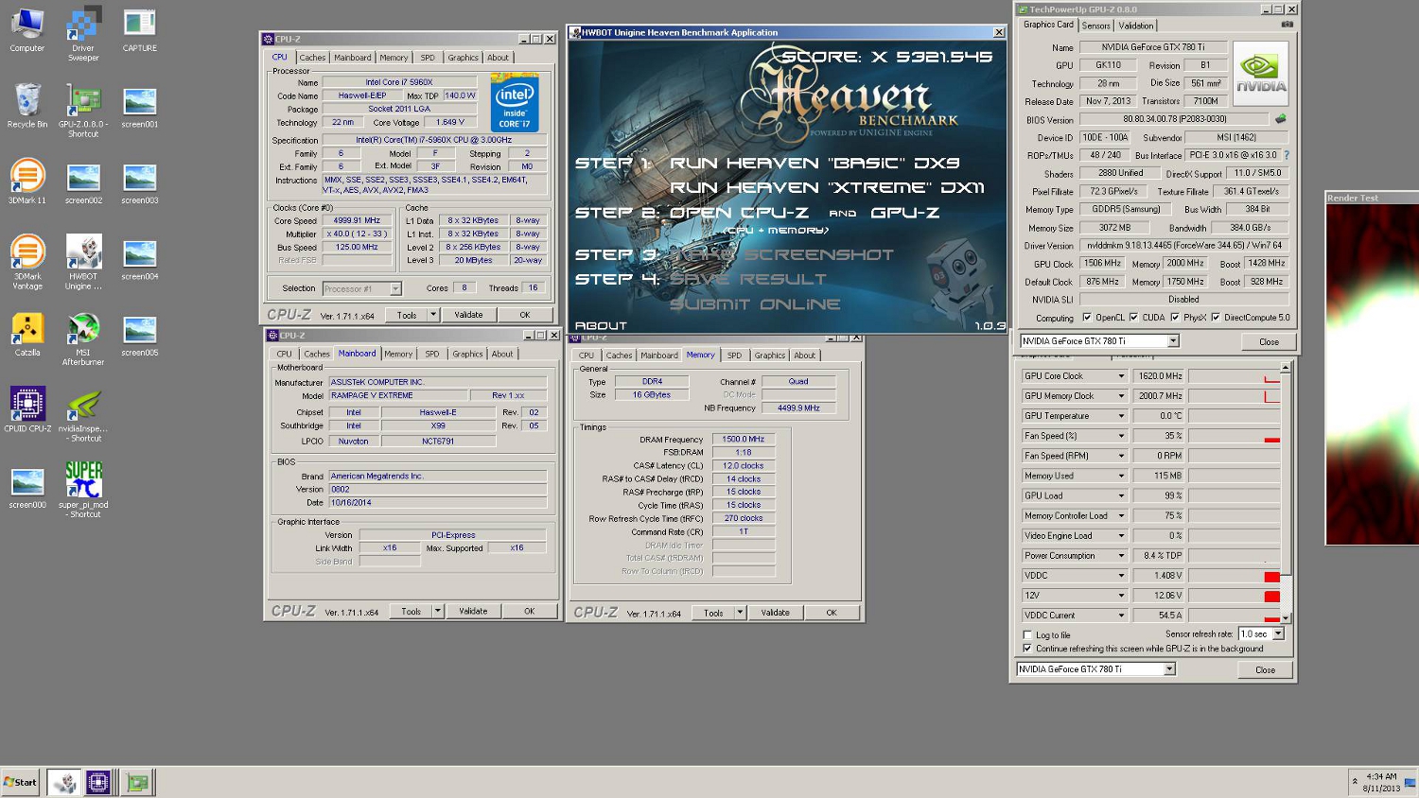The width and height of the screenshot is (1419, 798).
Task: Launch HWBOT Unigine desktop icon
Action: click(83, 262)
